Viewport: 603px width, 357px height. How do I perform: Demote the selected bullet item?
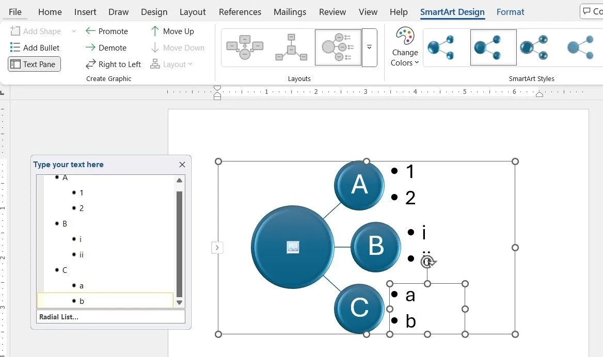(x=106, y=47)
